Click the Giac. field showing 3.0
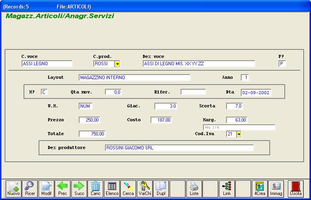This screenshot has height=200, width=311. pos(166,106)
